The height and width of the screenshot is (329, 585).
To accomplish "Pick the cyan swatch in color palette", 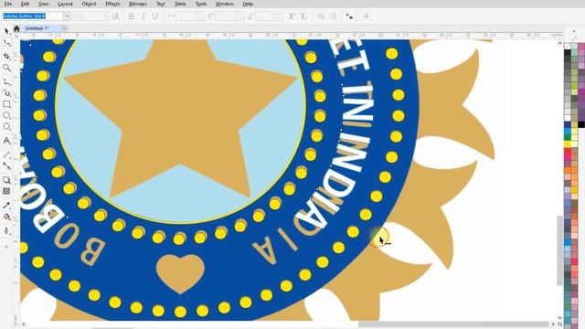I will point(568,131).
